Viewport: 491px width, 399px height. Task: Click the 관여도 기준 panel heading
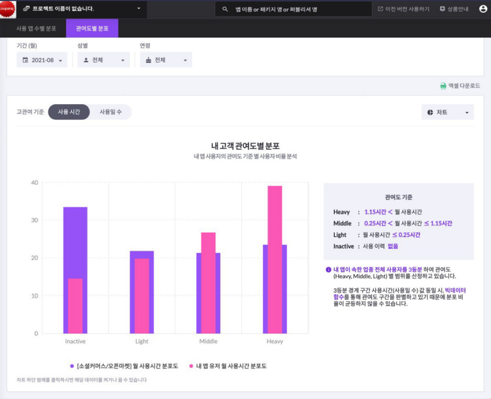398,197
